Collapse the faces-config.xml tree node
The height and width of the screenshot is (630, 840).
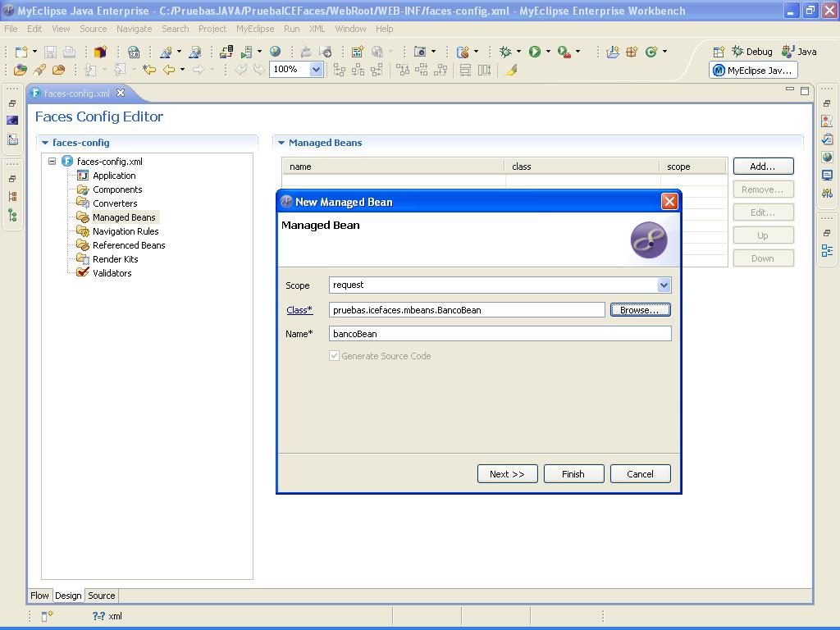[x=52, y=161]
